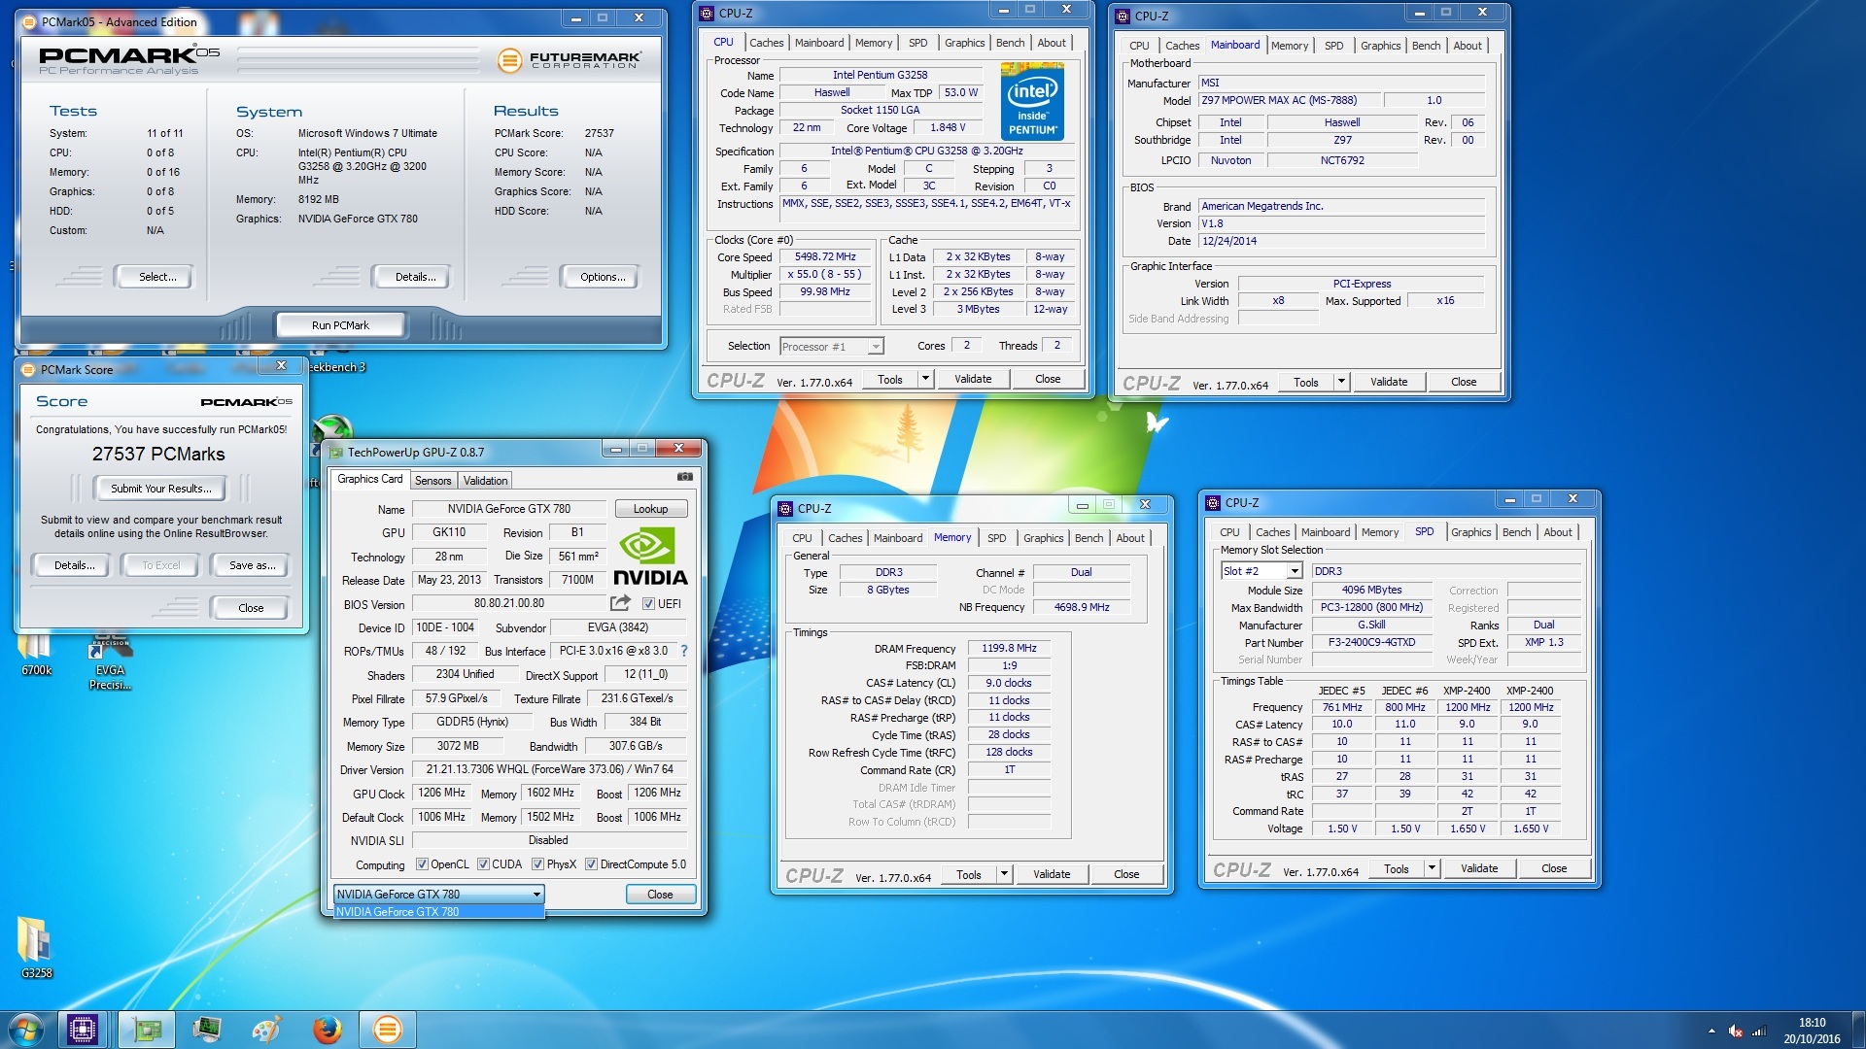Expand Tools arrow in CPU-Z Memory window
1866x1049 pixels.
(1004, 874)
